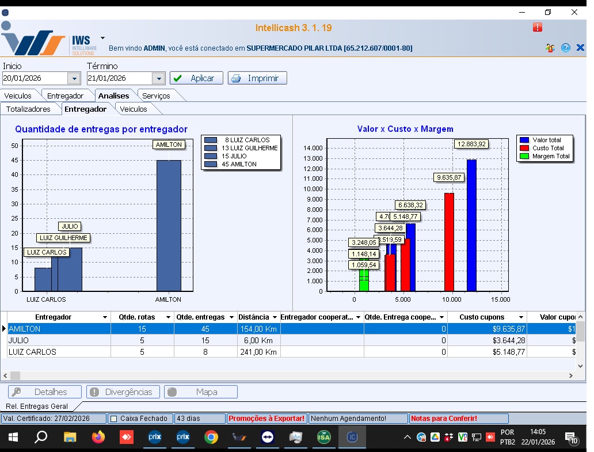Click the Imprimir button
Image resolution: width=594 pixels, height=452 pixels.
pos(257,78)
